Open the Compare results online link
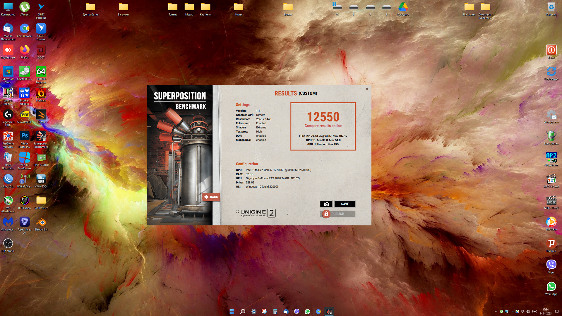 (x=323, y=126)
